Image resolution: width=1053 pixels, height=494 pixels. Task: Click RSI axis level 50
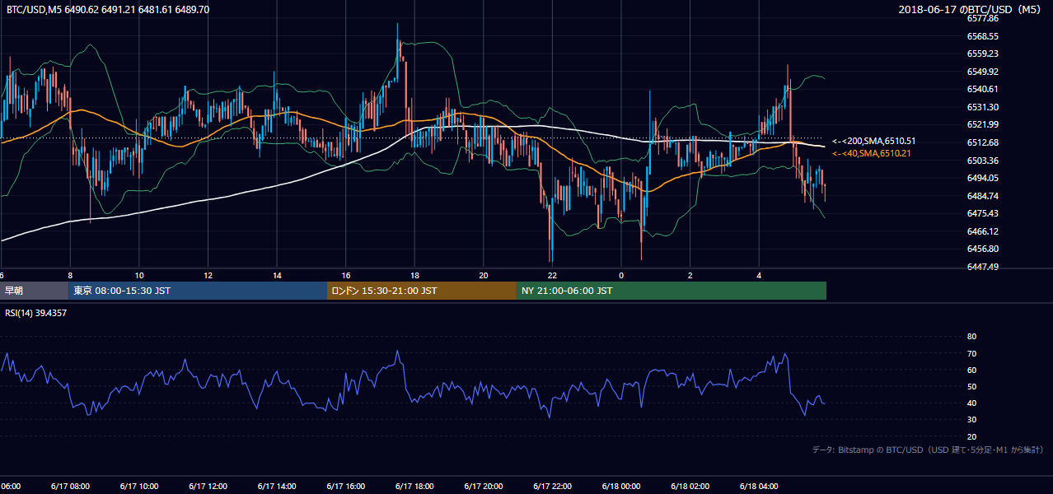point(971,386)
